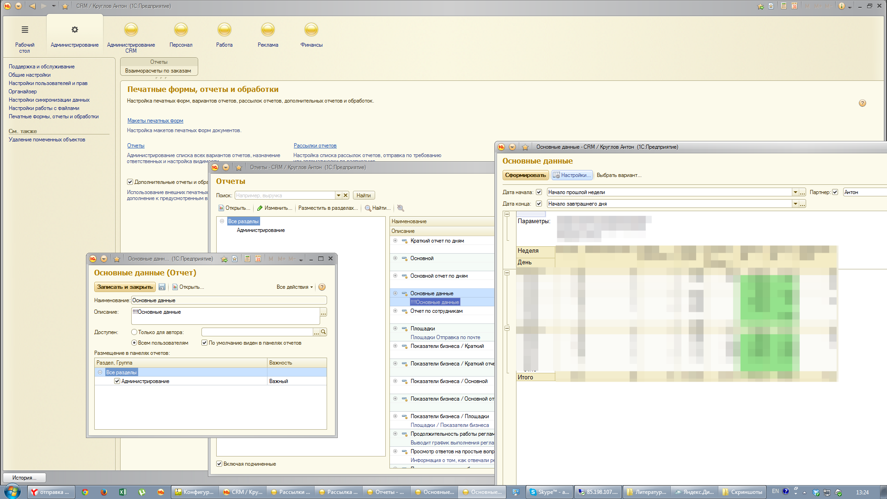
Task: Click the Наименование input field
Action: tap(229, 300)
